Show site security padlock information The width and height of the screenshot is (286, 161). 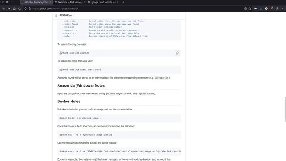tap(29, 8)
